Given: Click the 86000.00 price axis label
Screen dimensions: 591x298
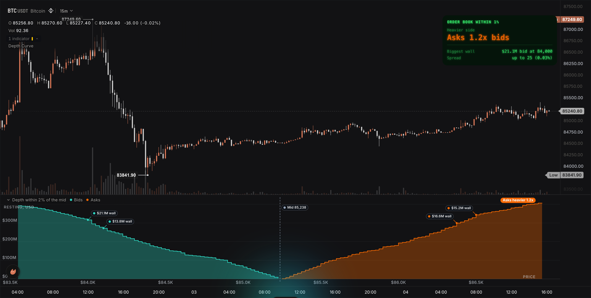Looking at the screenshot, I should tap(573, 75).
